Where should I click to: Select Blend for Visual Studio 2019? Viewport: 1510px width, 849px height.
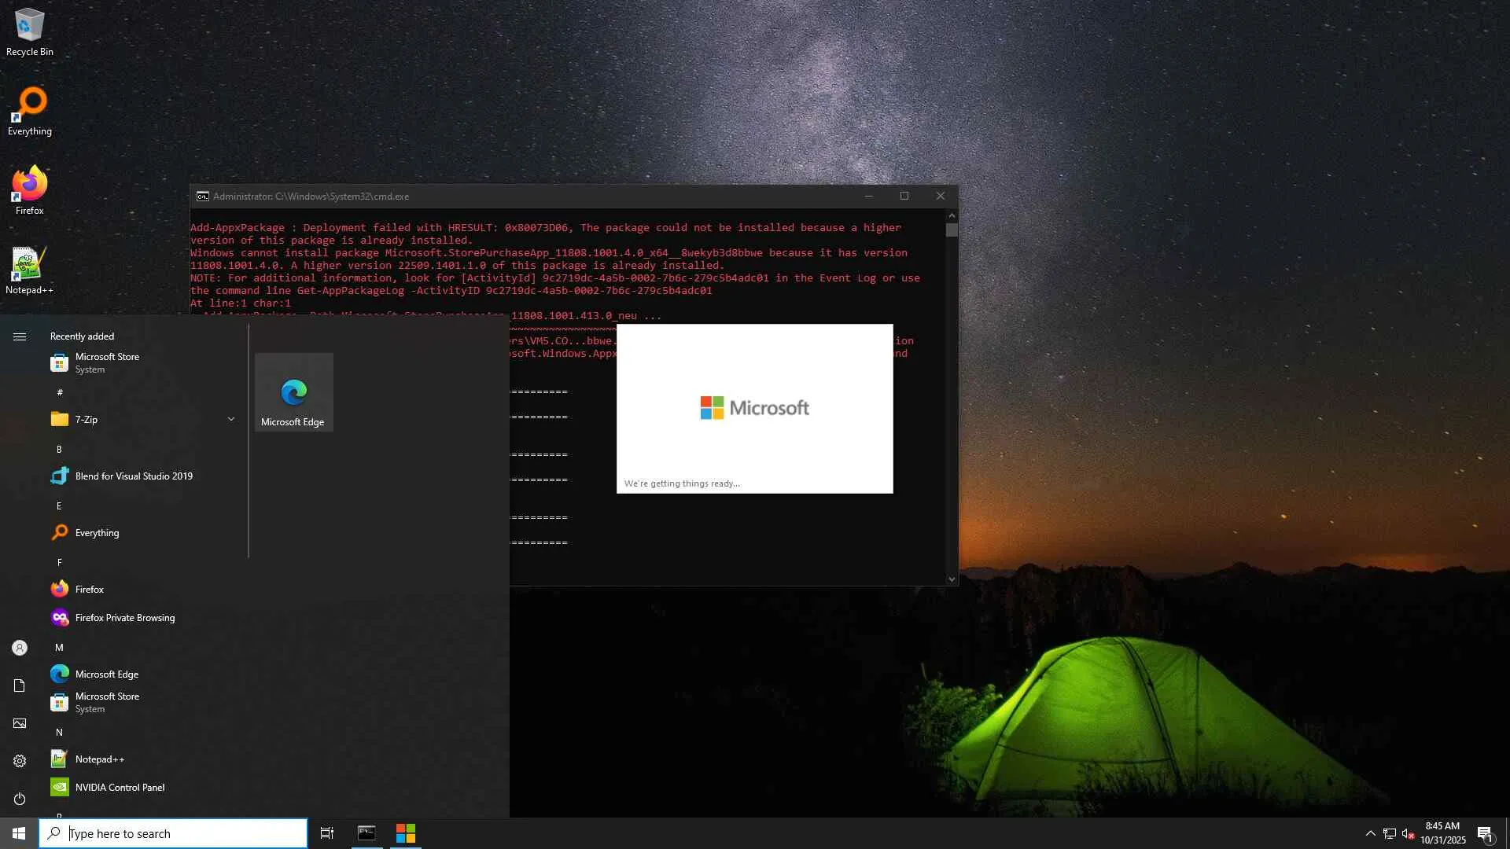pyautogui.click(x=134, y=476)
